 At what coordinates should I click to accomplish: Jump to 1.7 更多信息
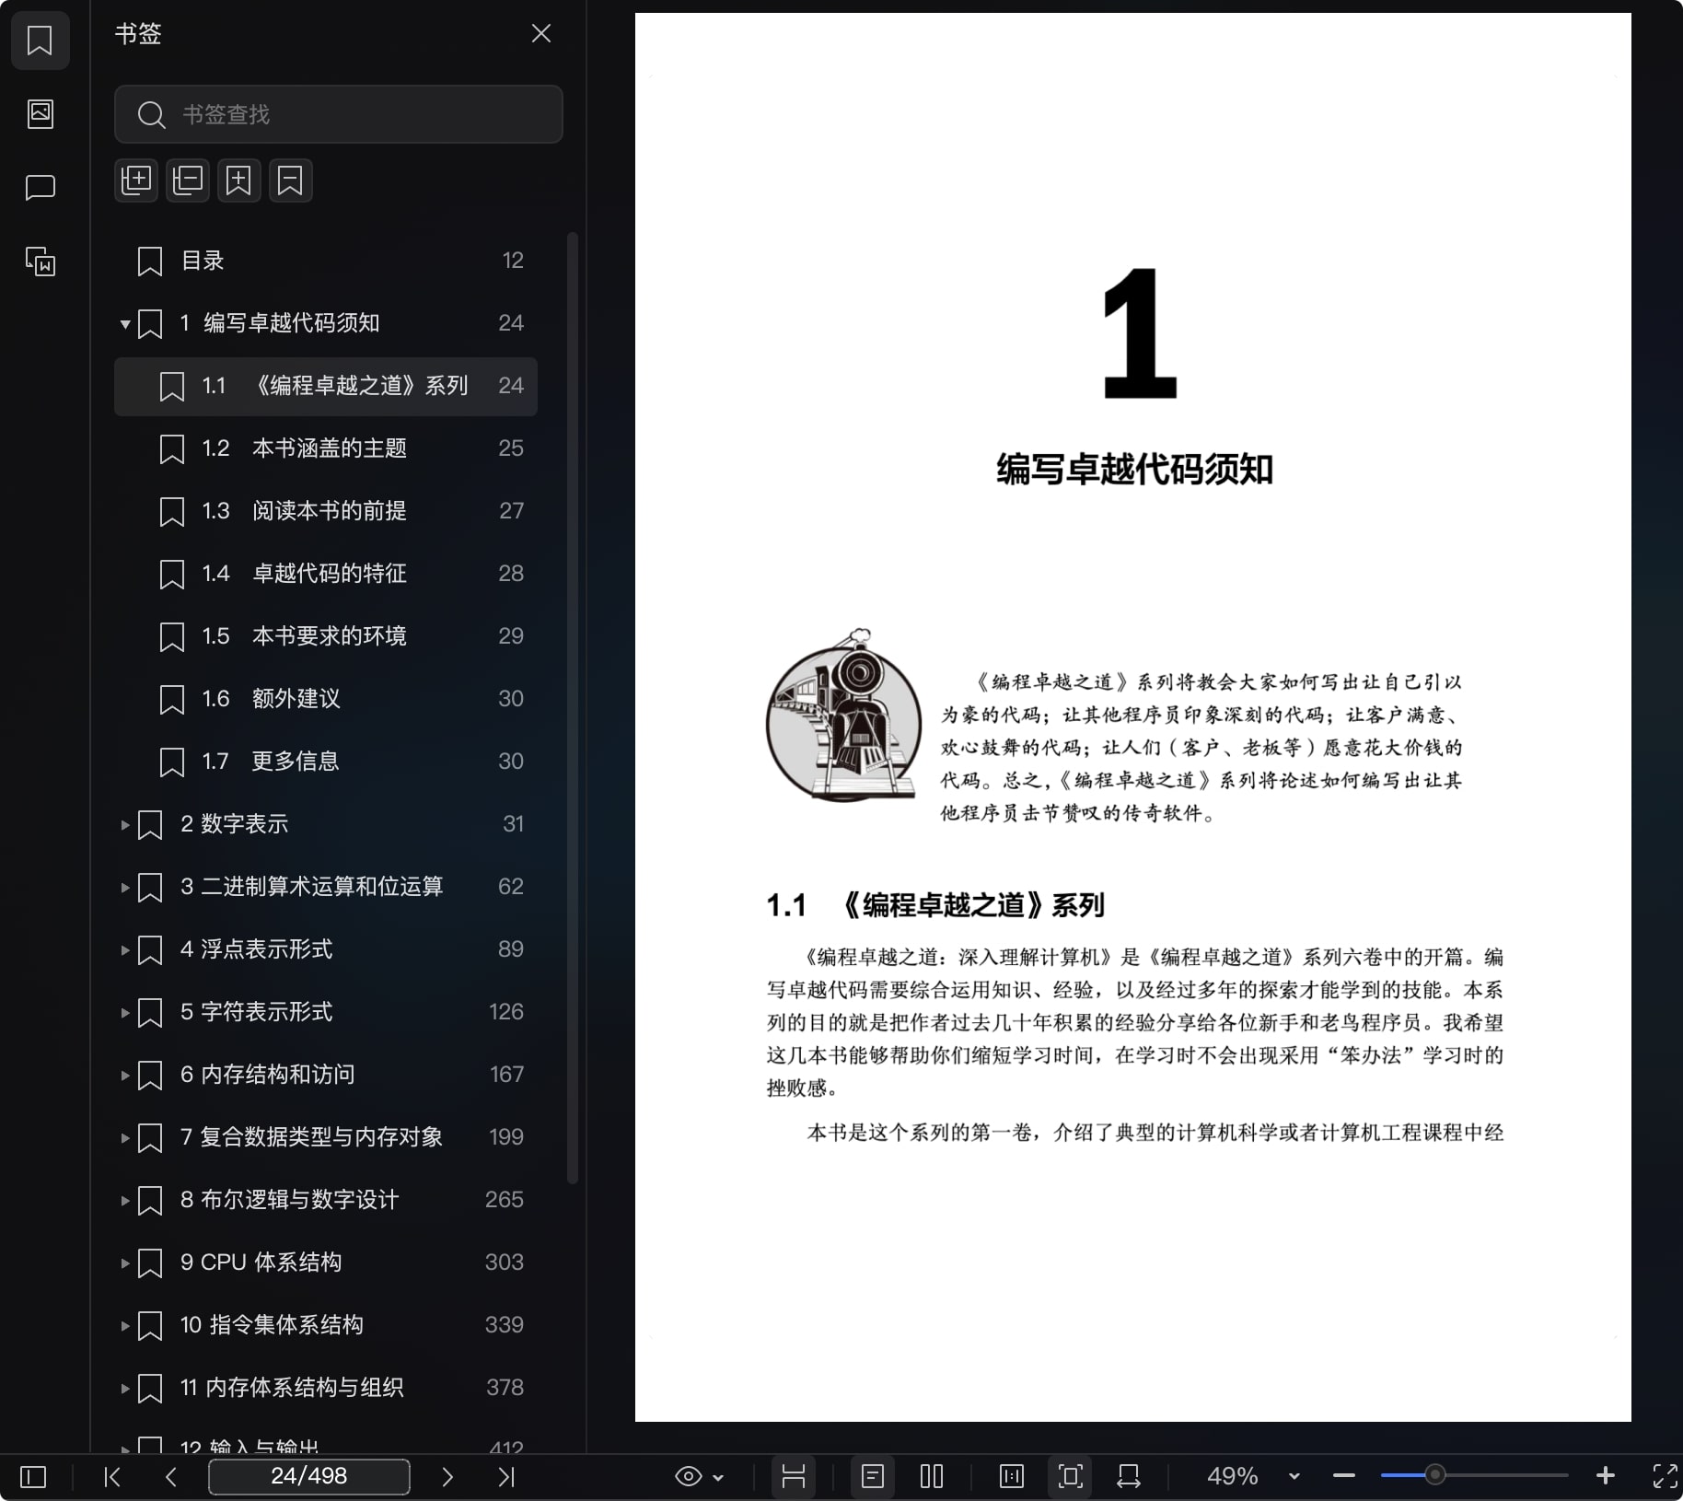point(326,762)
